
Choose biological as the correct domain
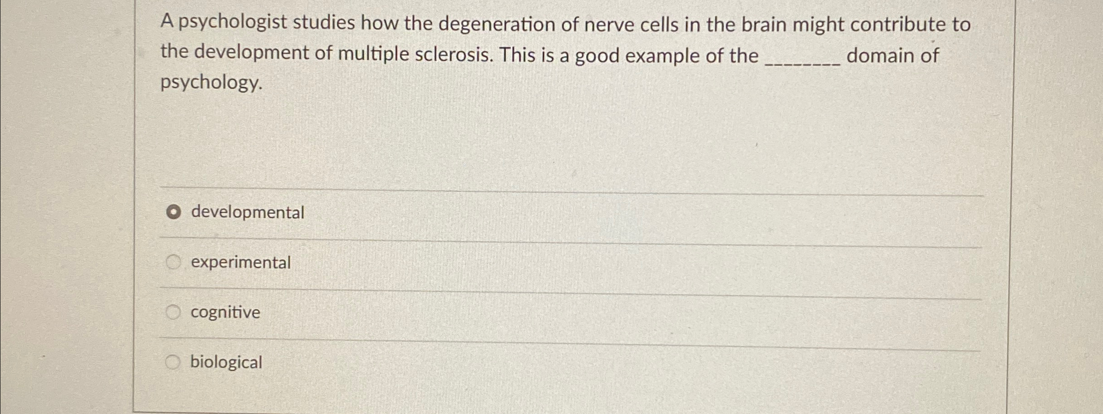point(174,361)
